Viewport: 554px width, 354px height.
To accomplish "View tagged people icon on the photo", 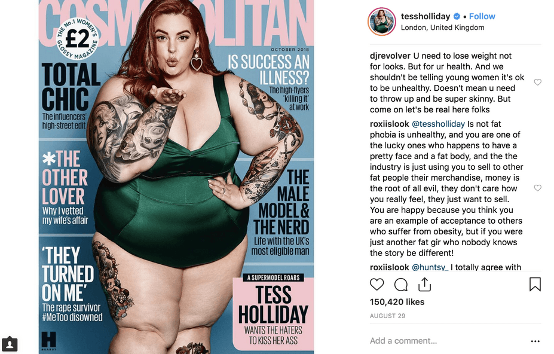I will coord(10,344).
